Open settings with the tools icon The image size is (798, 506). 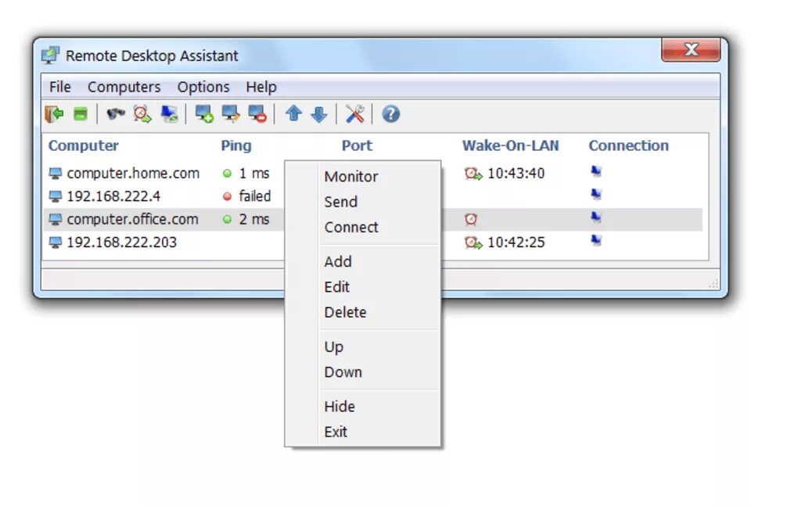tap(354, 114)
